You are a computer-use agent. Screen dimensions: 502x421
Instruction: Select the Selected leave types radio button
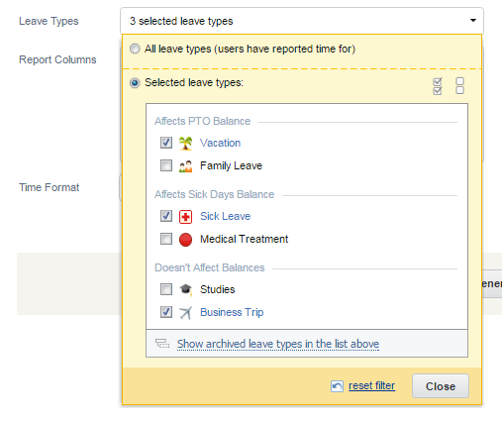[x=135, y=83]
